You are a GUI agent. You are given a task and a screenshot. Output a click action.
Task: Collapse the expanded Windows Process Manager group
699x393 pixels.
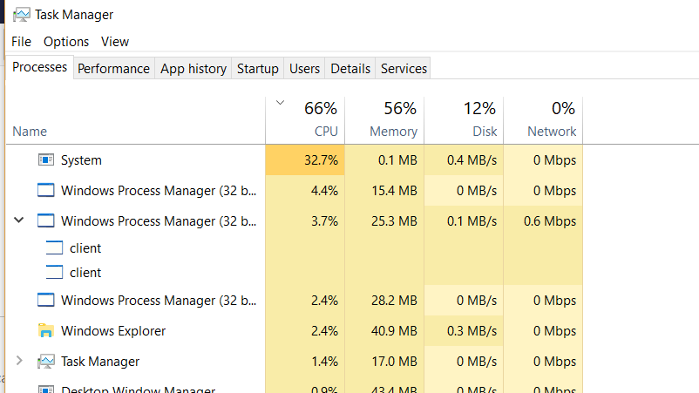(18, 220)
